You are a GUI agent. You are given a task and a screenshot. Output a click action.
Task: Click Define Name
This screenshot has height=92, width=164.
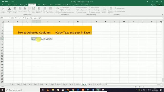click(x=65, y=7)
